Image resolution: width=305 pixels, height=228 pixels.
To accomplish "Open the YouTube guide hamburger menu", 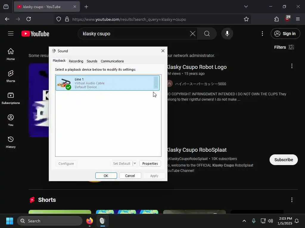I will pyautogui.click(x=11, y=34).
